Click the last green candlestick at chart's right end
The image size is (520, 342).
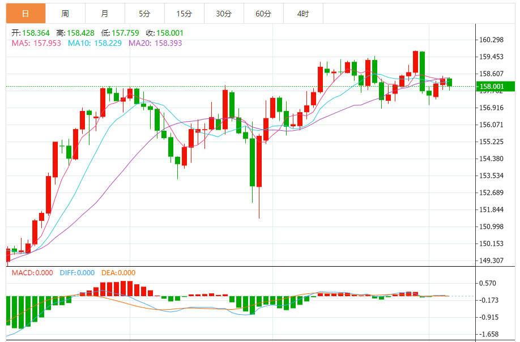click(450, 83)
